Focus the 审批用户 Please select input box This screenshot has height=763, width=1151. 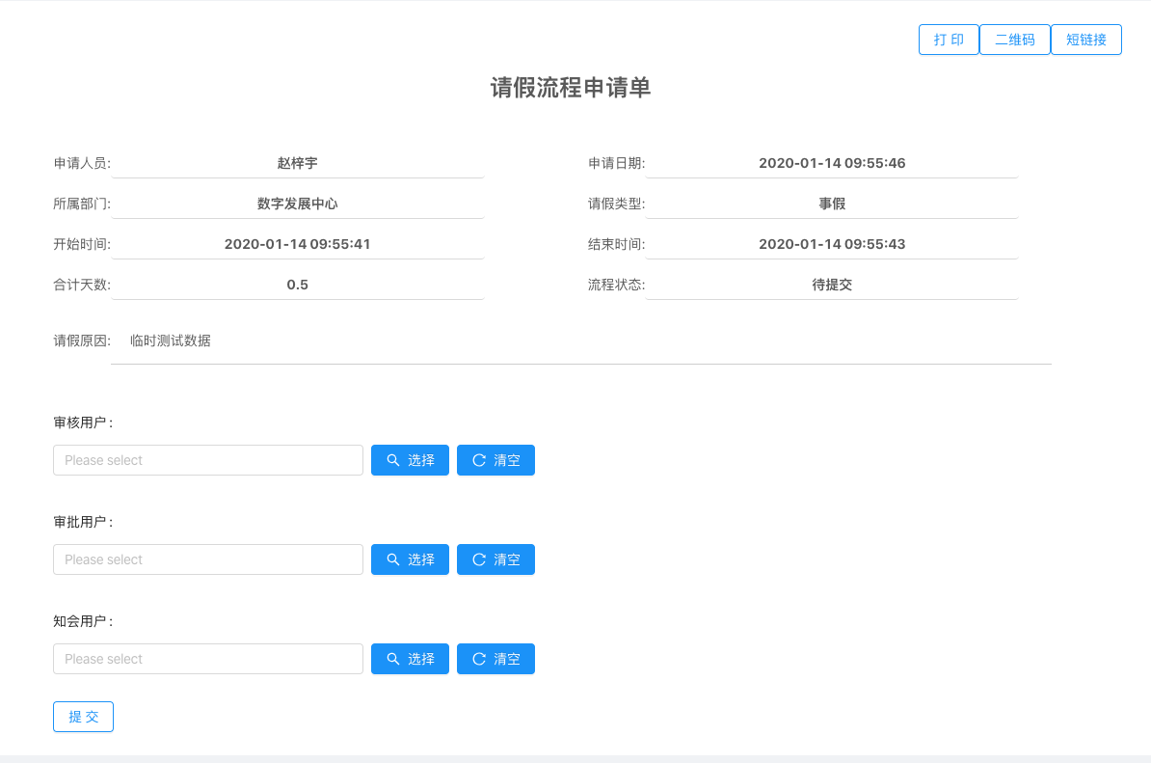click(x=207, y=559)
